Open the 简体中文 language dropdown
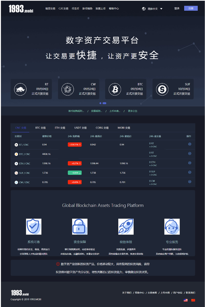 tap(155, 9)
